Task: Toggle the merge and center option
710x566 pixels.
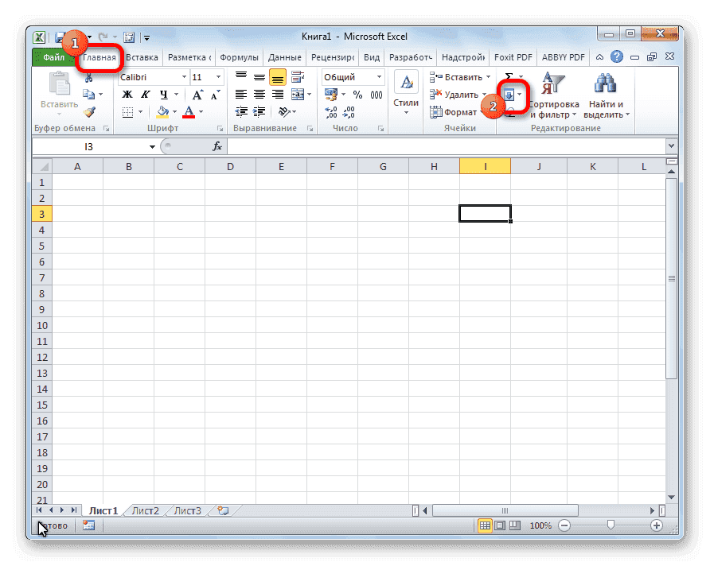Action: [x=298, y=95]
